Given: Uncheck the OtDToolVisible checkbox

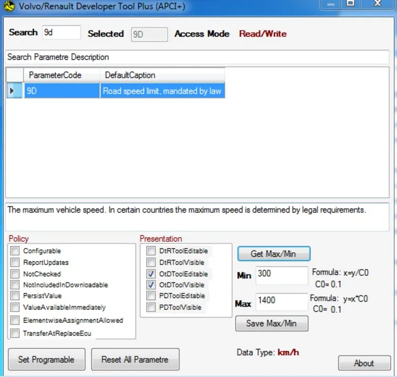Looking at the screenshot, I should 151,285.
